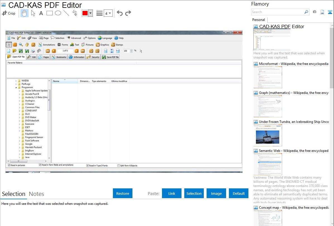Go to previous page with orange left arrow
The image size is (334, 226).
54,51
